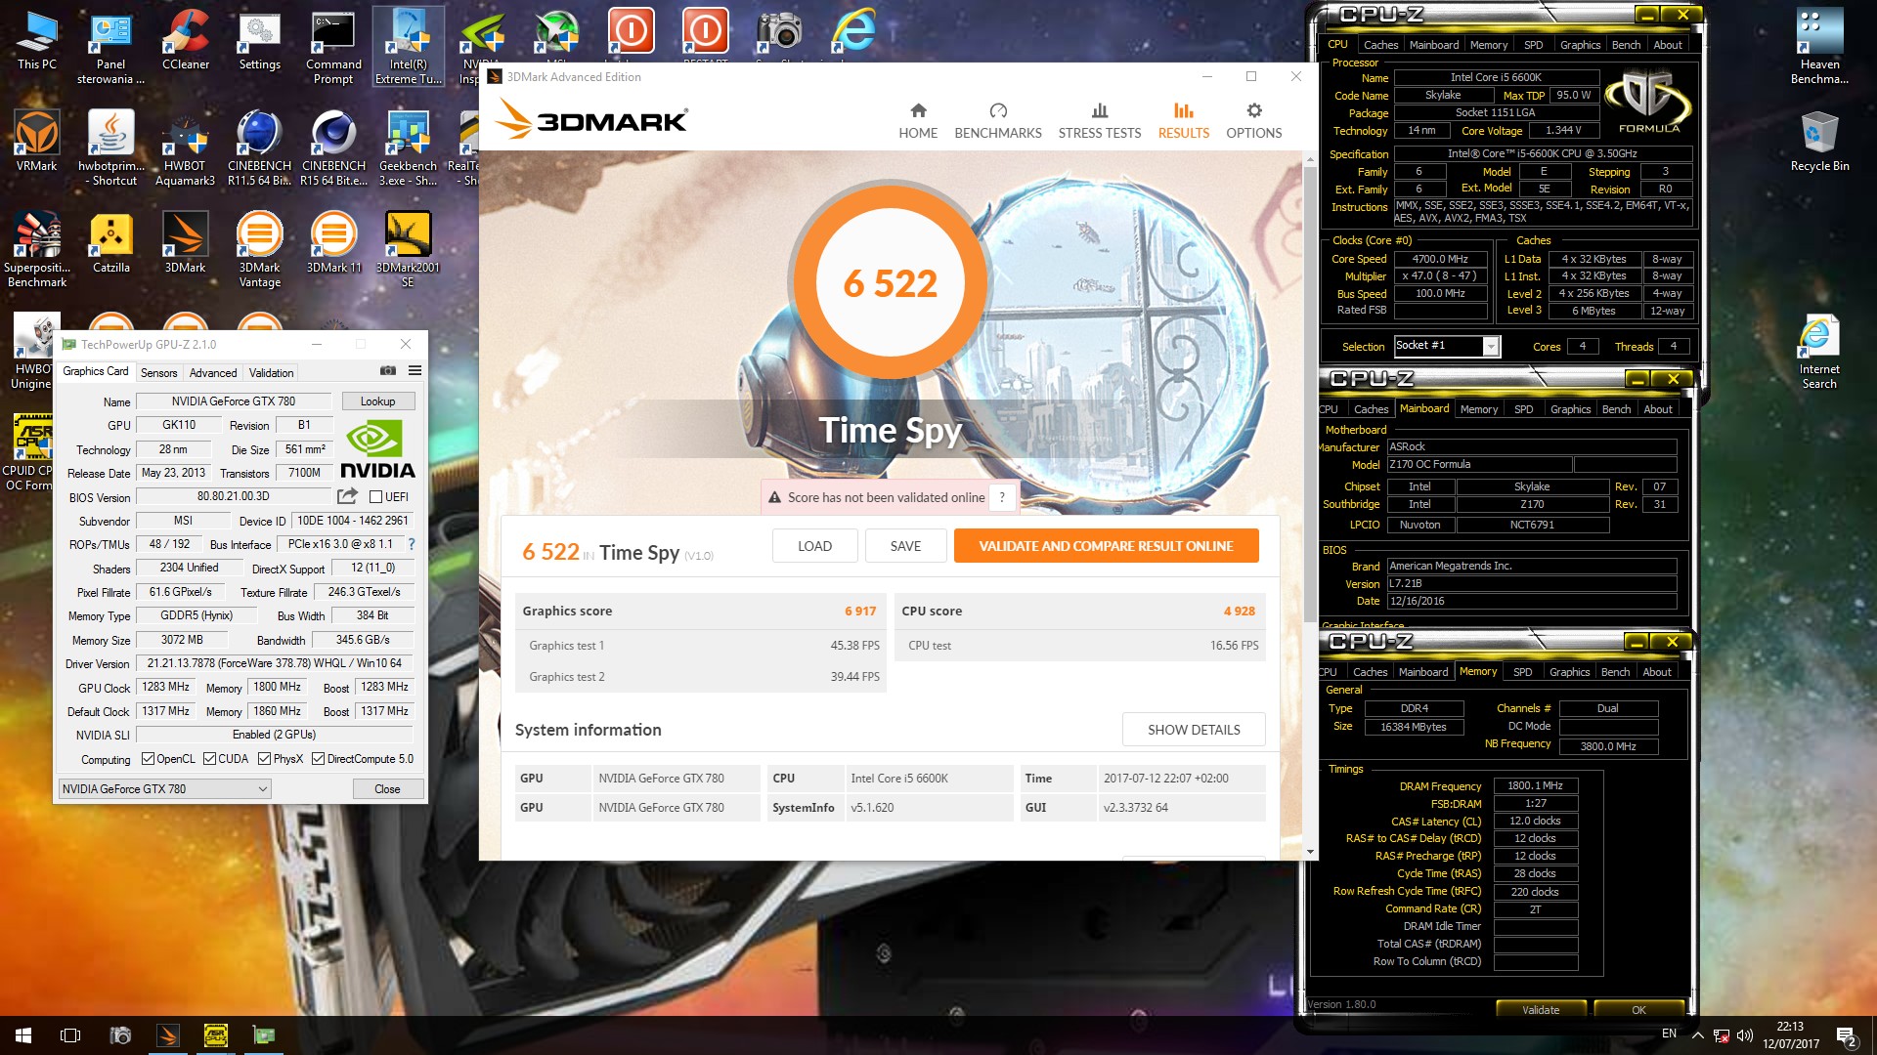Open GPU-Z hamburger menu
The width and height of the screenshot is (1877, 1055).
(415, 371)
